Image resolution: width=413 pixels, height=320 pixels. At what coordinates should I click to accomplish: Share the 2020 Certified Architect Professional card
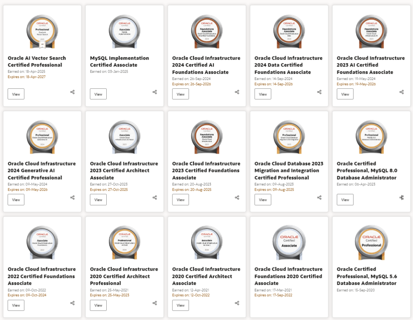(x=154, y=303)
